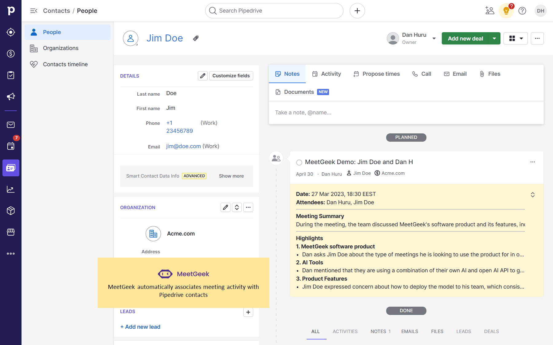Select the EMAILS filter tab
Image resolution: width=553 pixels, height=345 pixels.
410,332
